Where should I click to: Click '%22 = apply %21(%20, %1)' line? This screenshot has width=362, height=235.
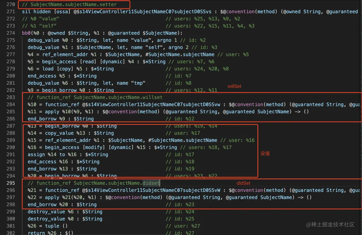(x=170, y=198)
